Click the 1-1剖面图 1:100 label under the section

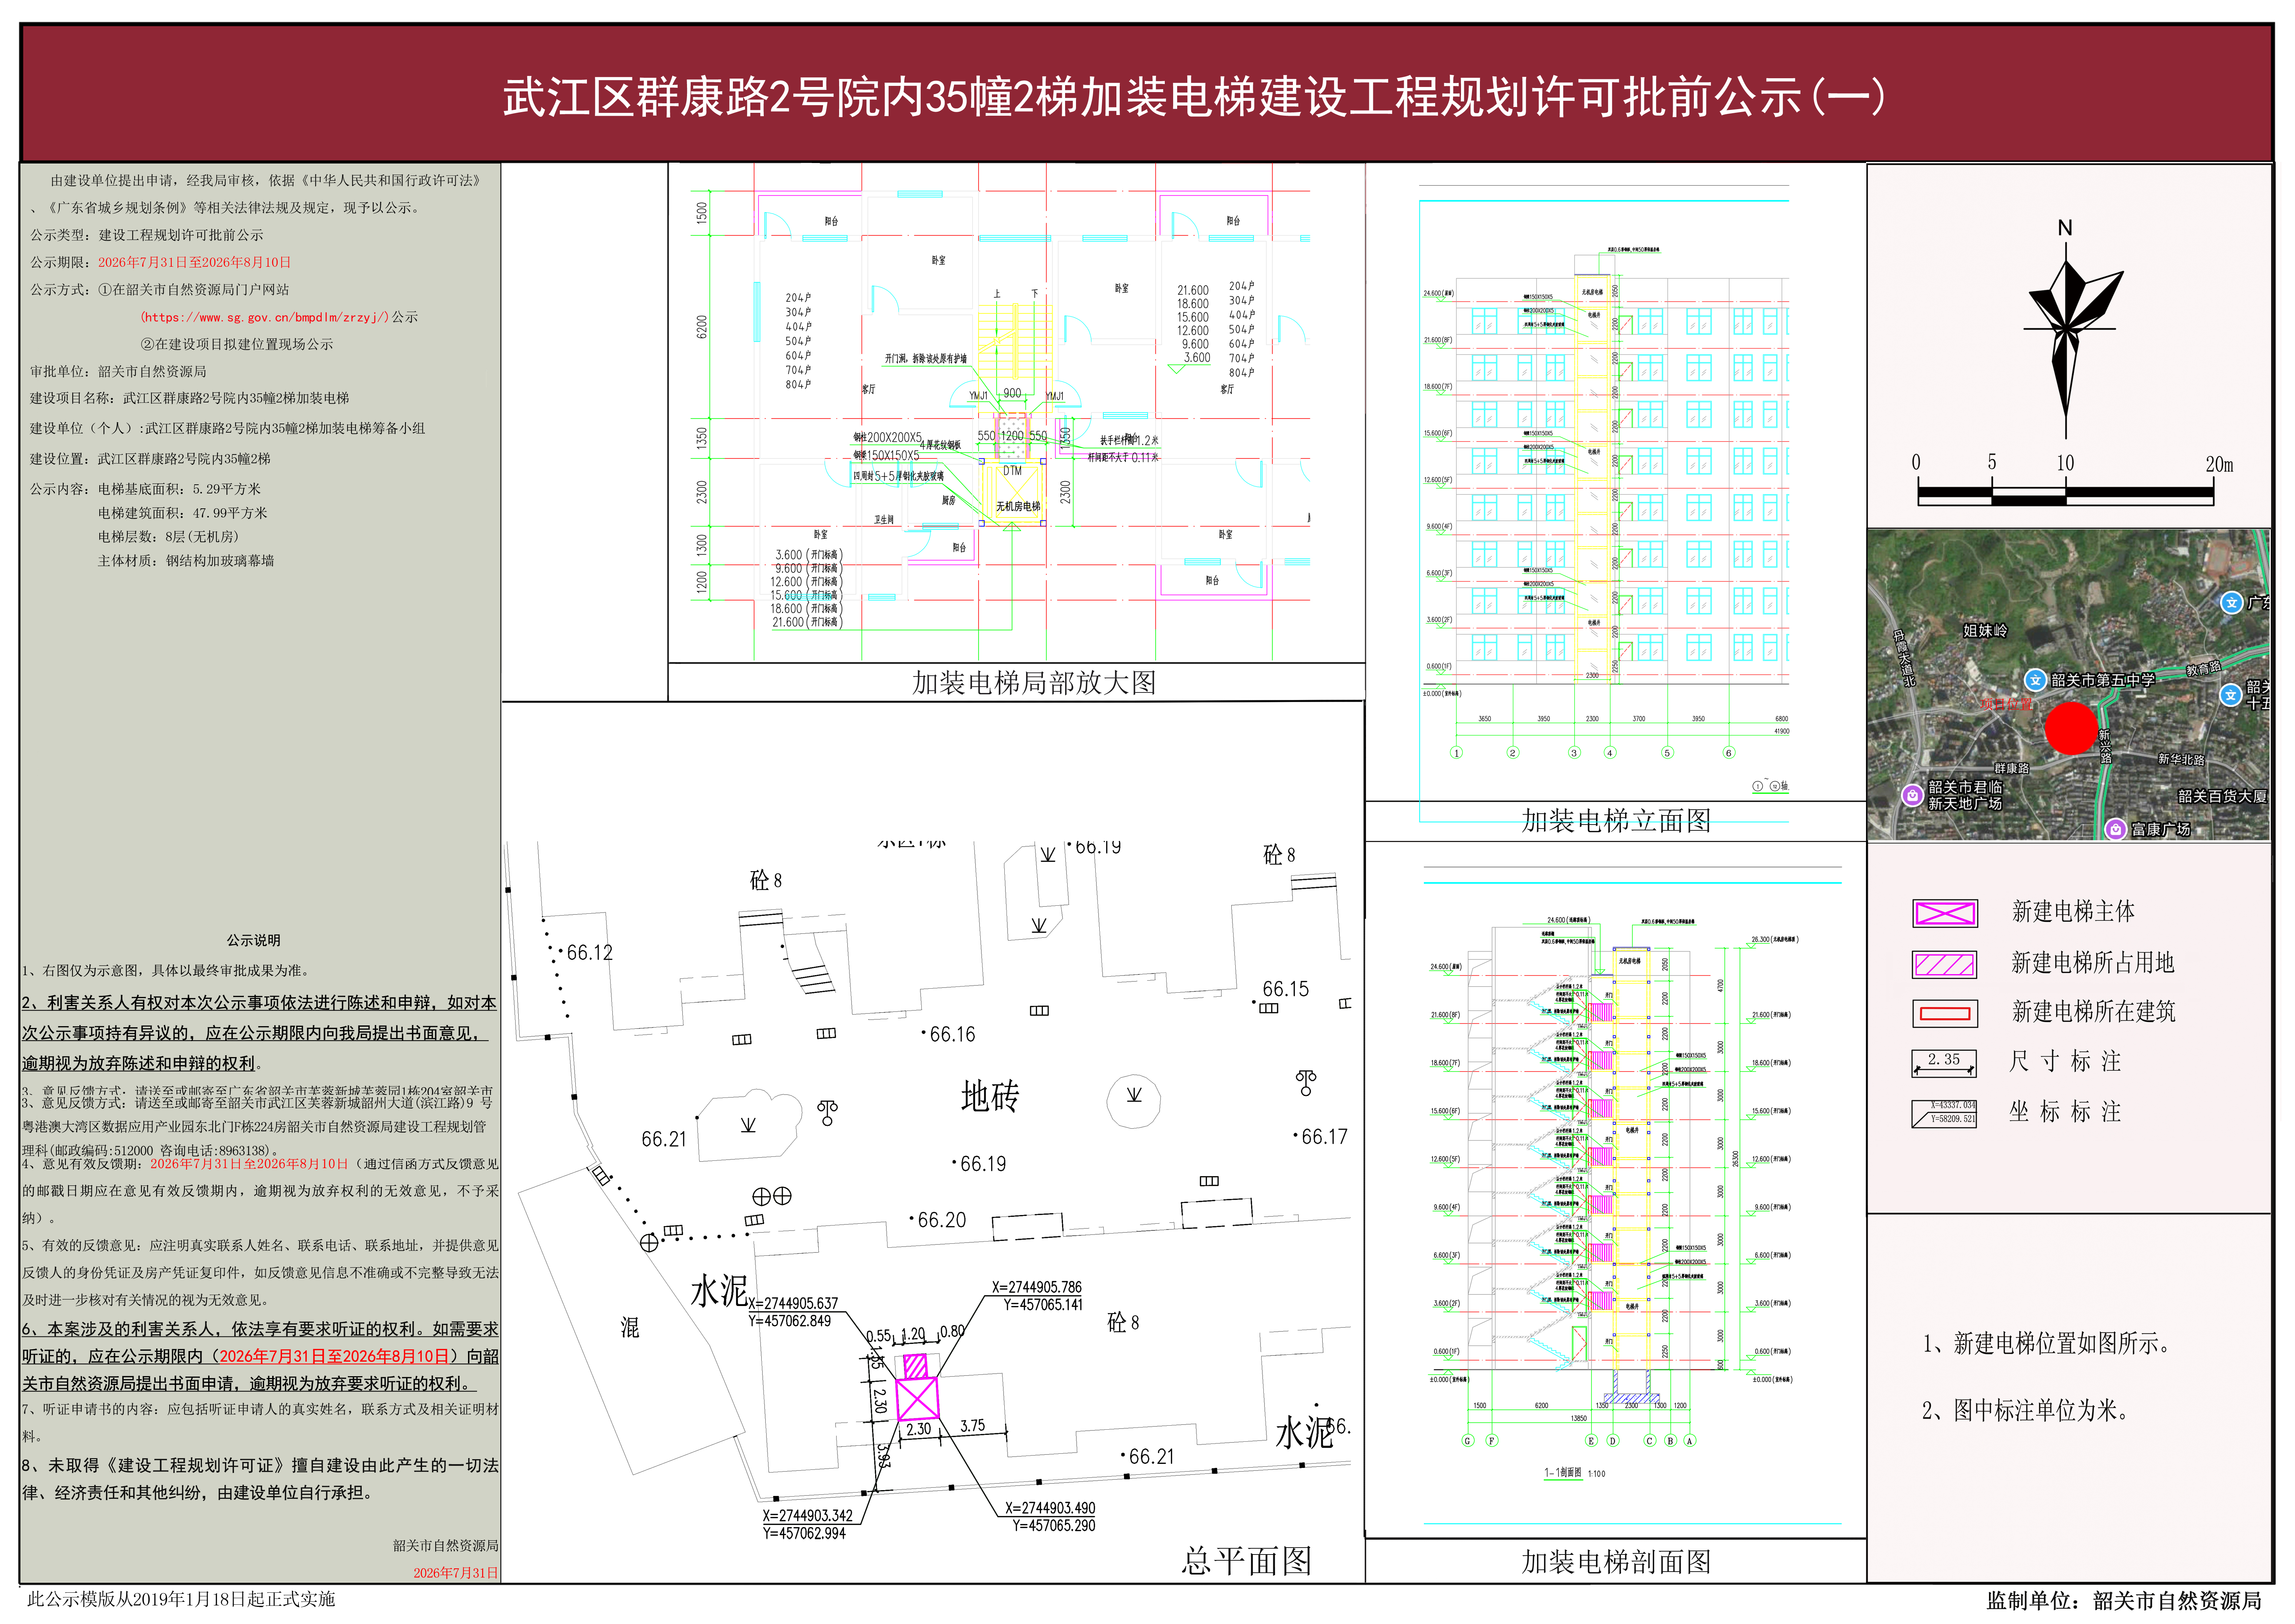(1575, 1473)
